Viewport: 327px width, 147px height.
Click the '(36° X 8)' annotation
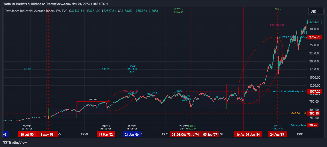coord(132,69)
